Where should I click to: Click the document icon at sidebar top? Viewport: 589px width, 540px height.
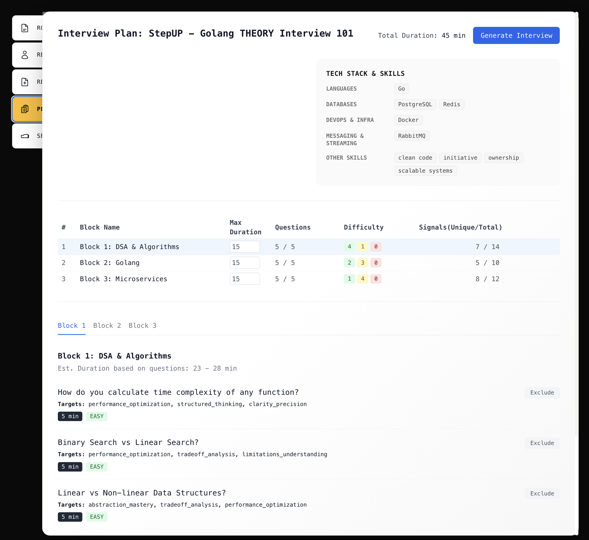coord(25,28)
